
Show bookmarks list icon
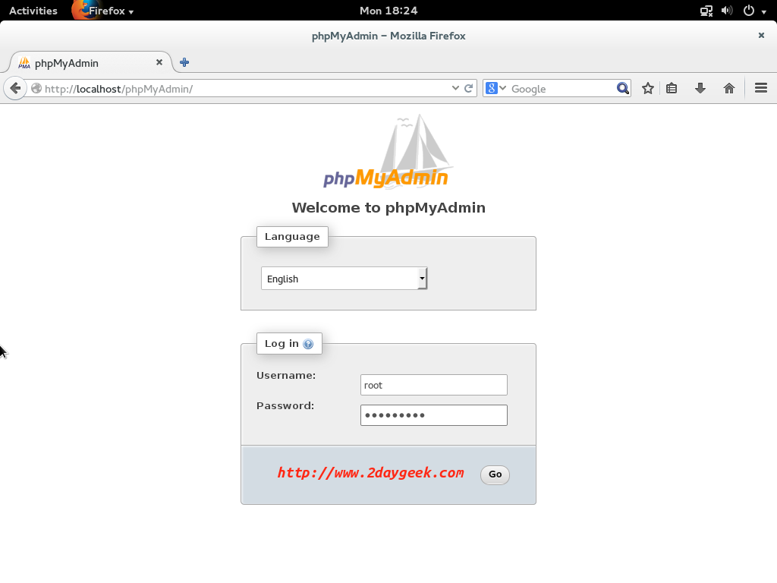(x=672, y=88)
